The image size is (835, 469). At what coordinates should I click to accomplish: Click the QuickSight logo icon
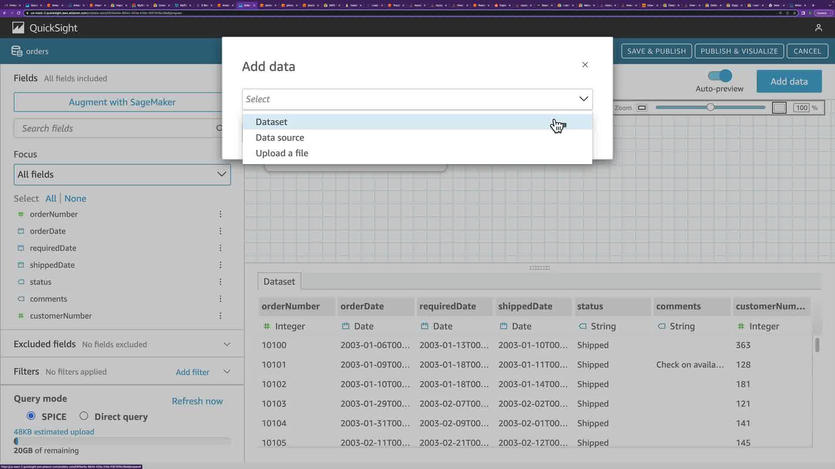click(18, 28)
